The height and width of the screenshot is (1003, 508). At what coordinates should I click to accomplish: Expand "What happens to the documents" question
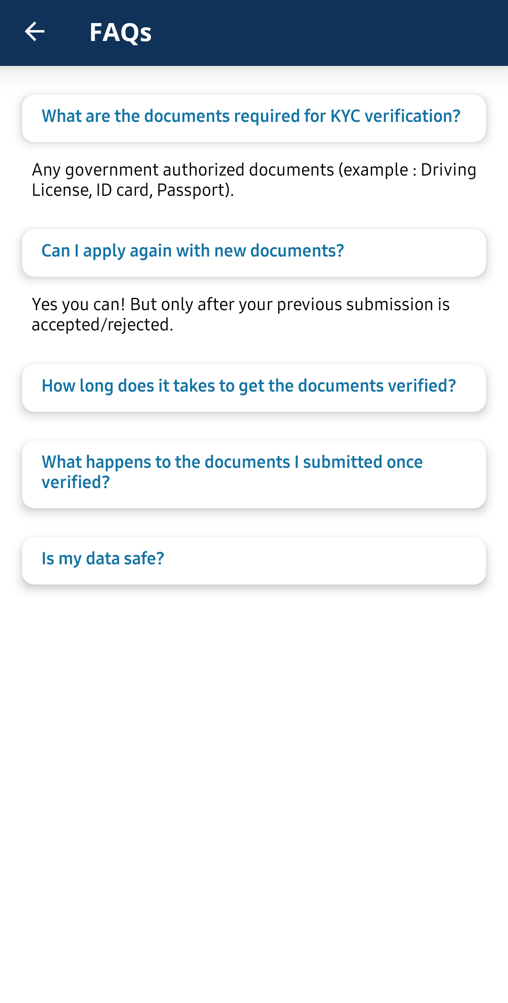(254, 473)
